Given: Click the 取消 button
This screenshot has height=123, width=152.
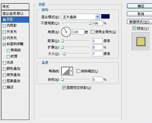Looking at the screenshot, I should 140,14.
